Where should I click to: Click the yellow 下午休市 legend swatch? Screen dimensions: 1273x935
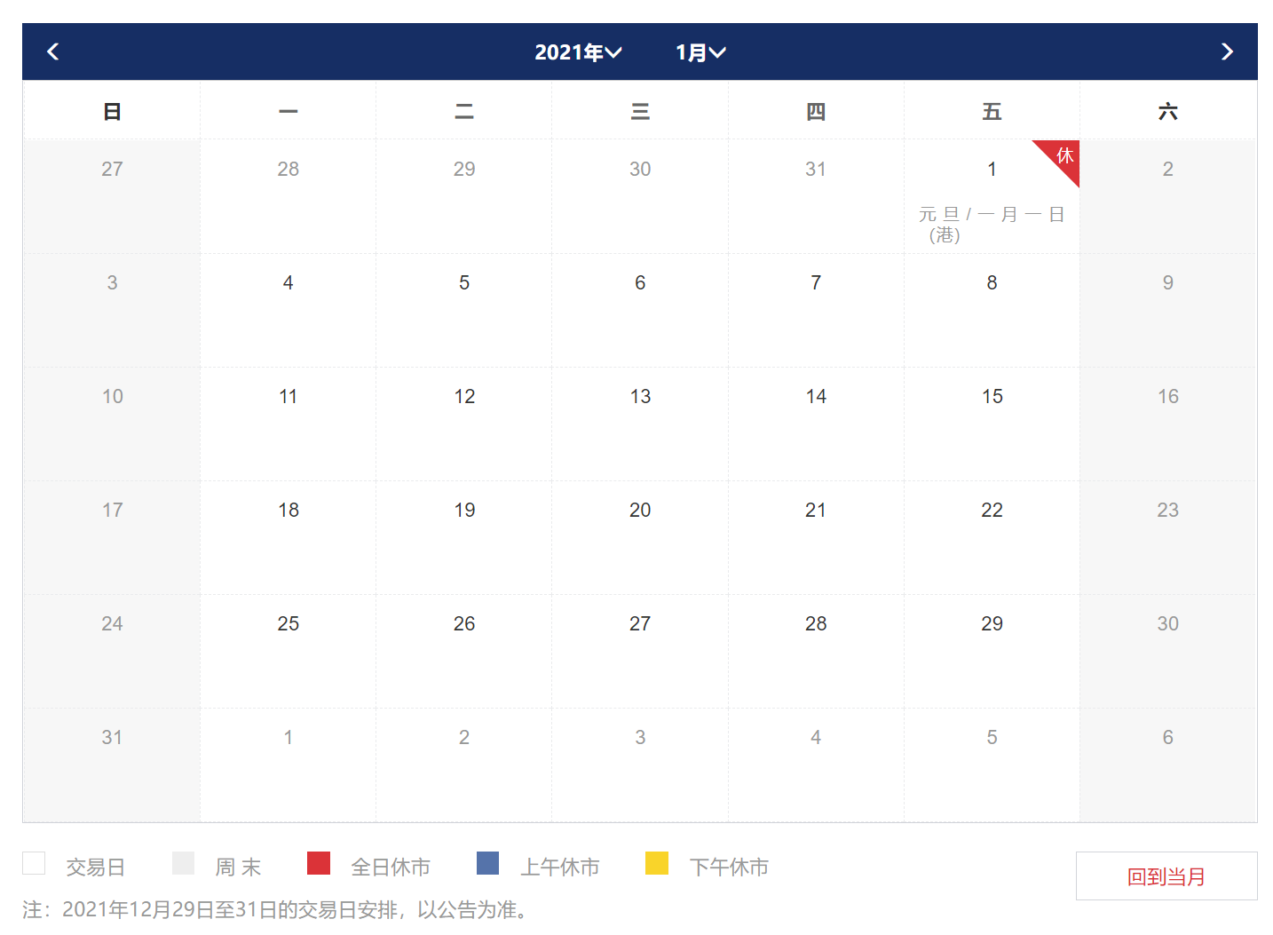657,863
